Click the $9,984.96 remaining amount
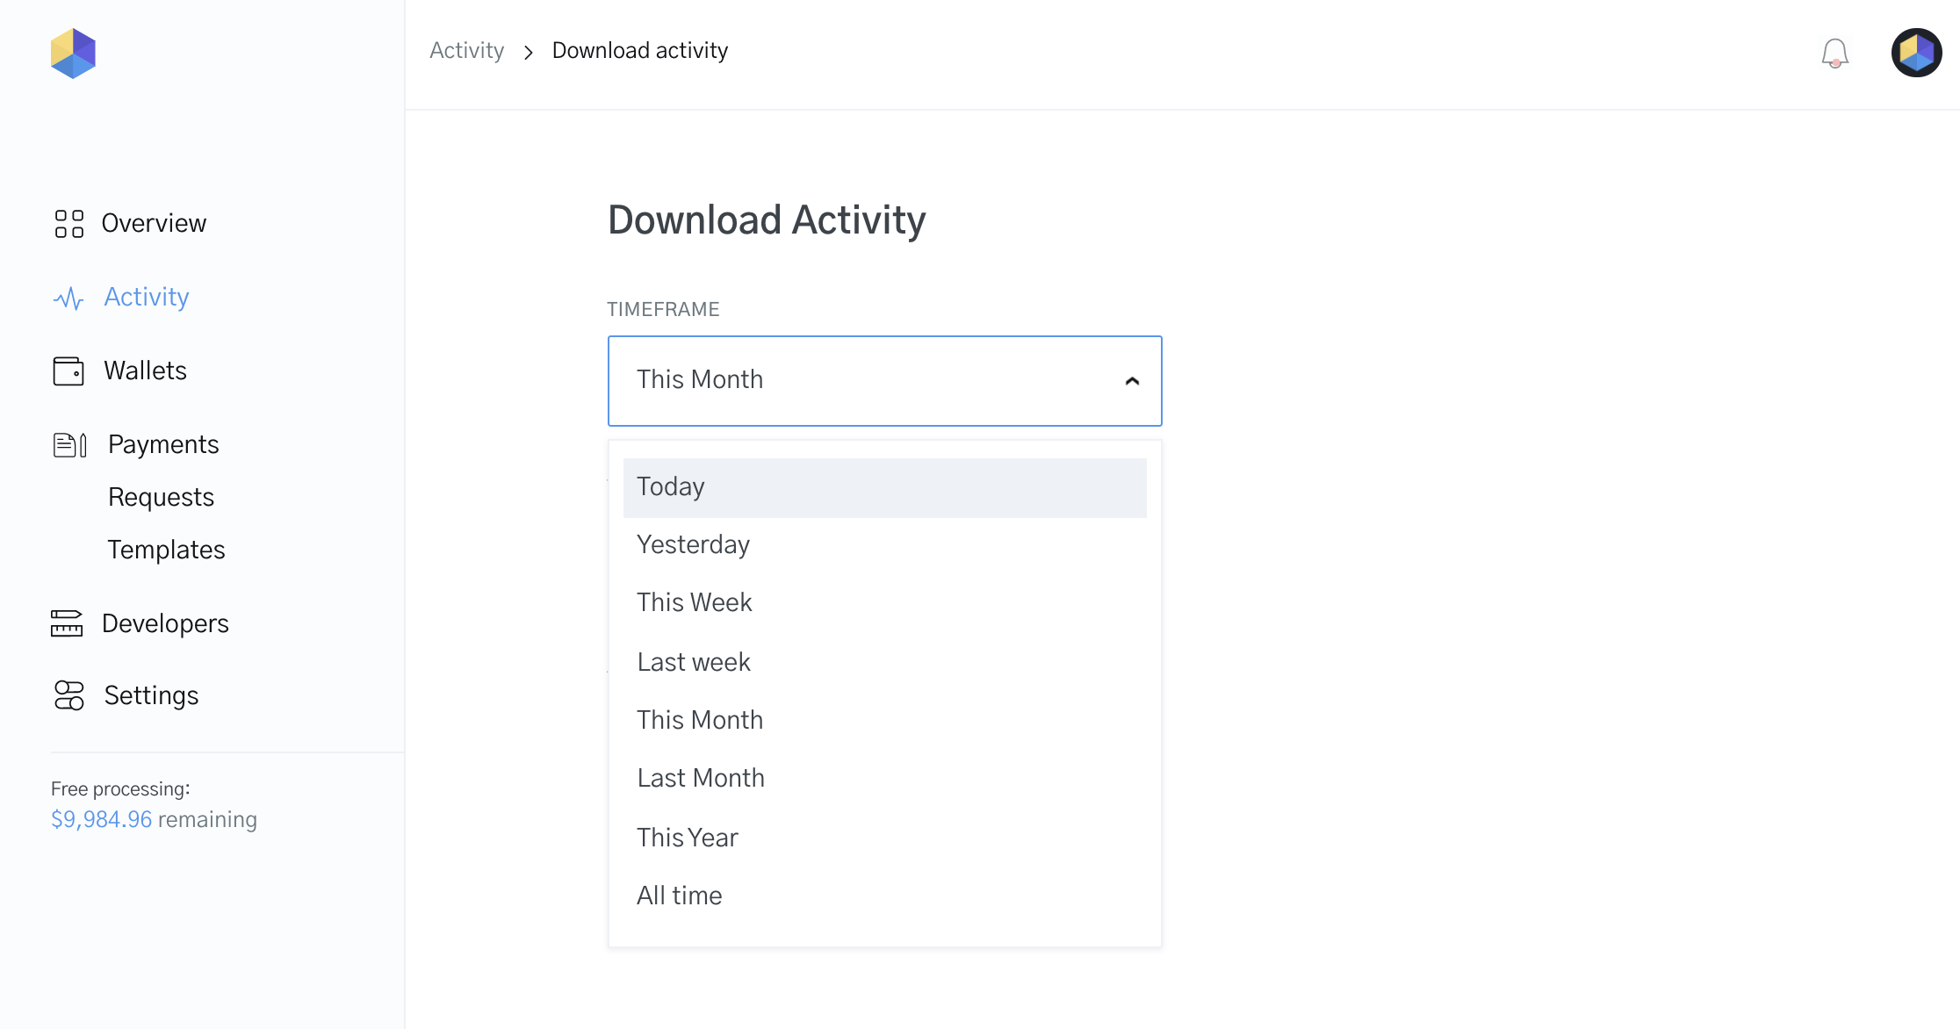The image size is (1960, 1029). (154, 819)
